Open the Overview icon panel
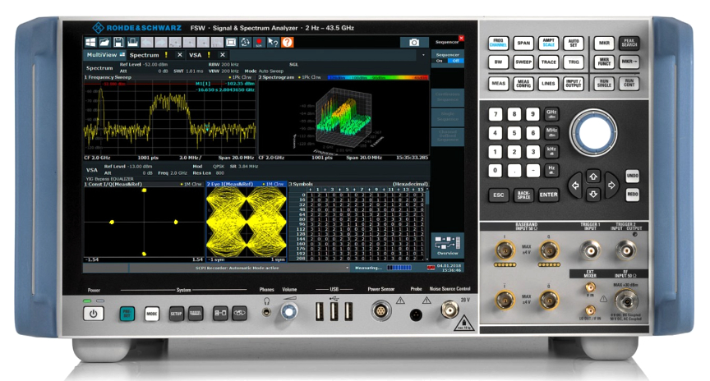Viewport: 710px width, 381px height. coord(448,247)
